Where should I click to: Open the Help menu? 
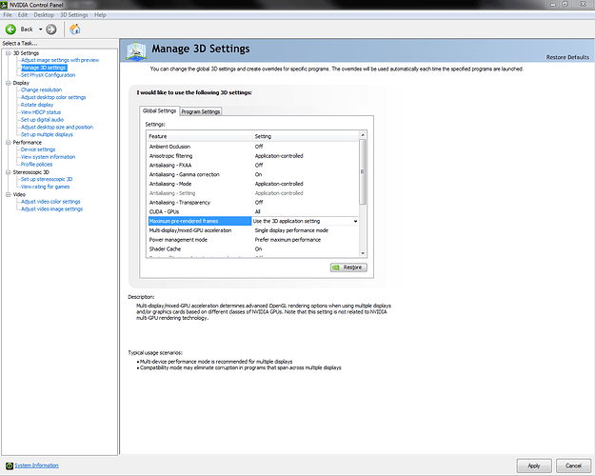(x=100, y=15)
